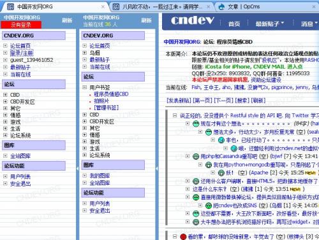Click the cndev logo in header
Image resolution: width=319 pixels, height=240 pixels.
pos(192,20)
